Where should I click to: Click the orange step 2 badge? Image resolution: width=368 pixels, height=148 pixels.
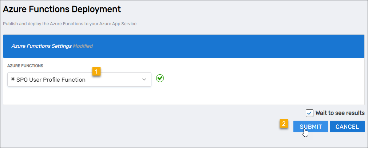[284, 124]
